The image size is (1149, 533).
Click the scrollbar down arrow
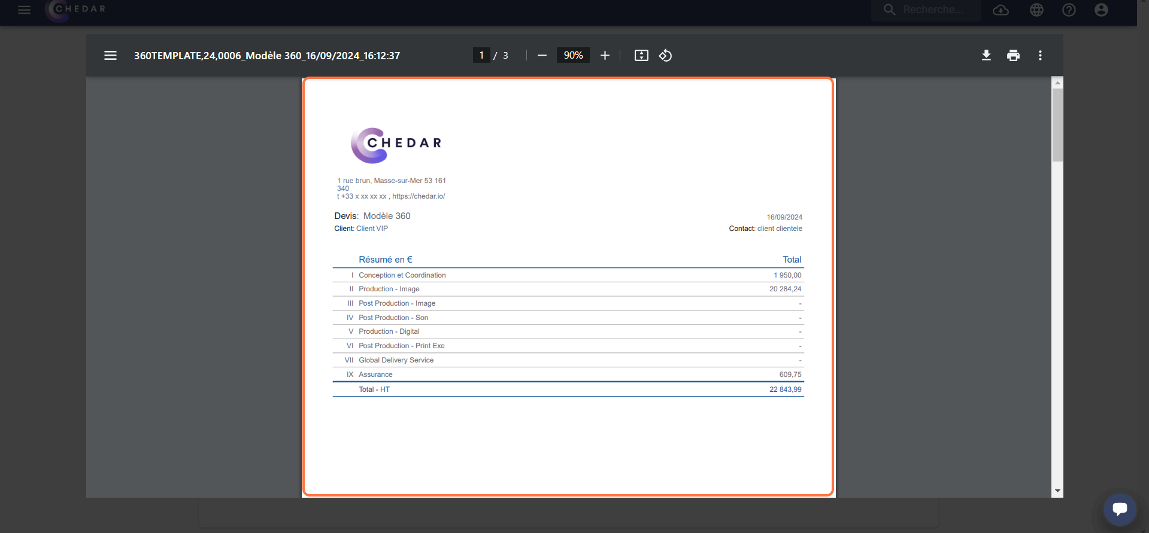pos(1057,491)
